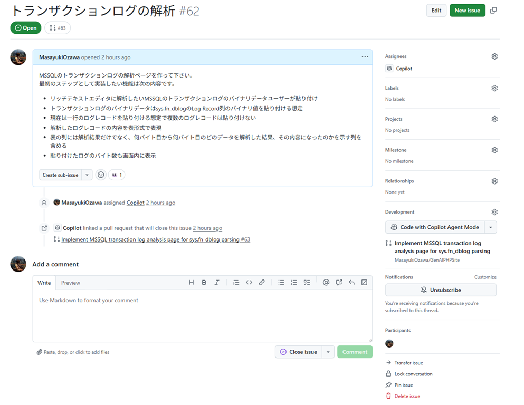The image size is (524, 405).
Task: Apply bold formatting in comment editor
Action: 204,283
